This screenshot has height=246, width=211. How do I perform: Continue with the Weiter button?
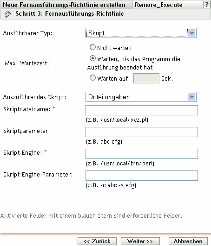pyautogui.click(x=140, y=241)
